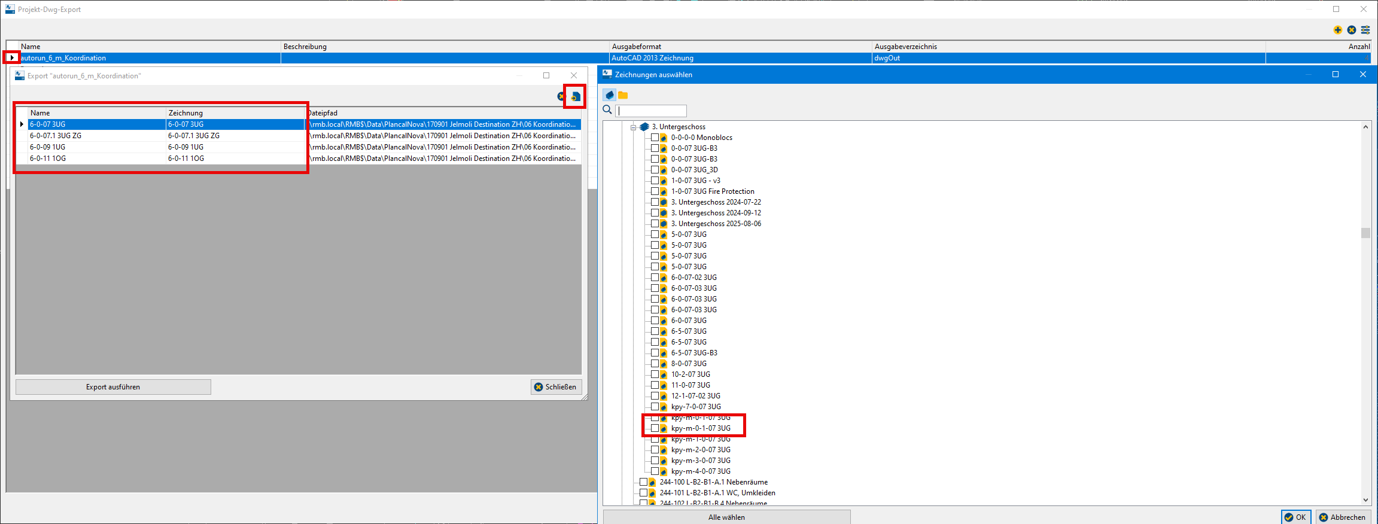Click file icon of 6-0-07-02 3UG
This screenshot has height=524, width=1378.
click(x=664, y=278)
